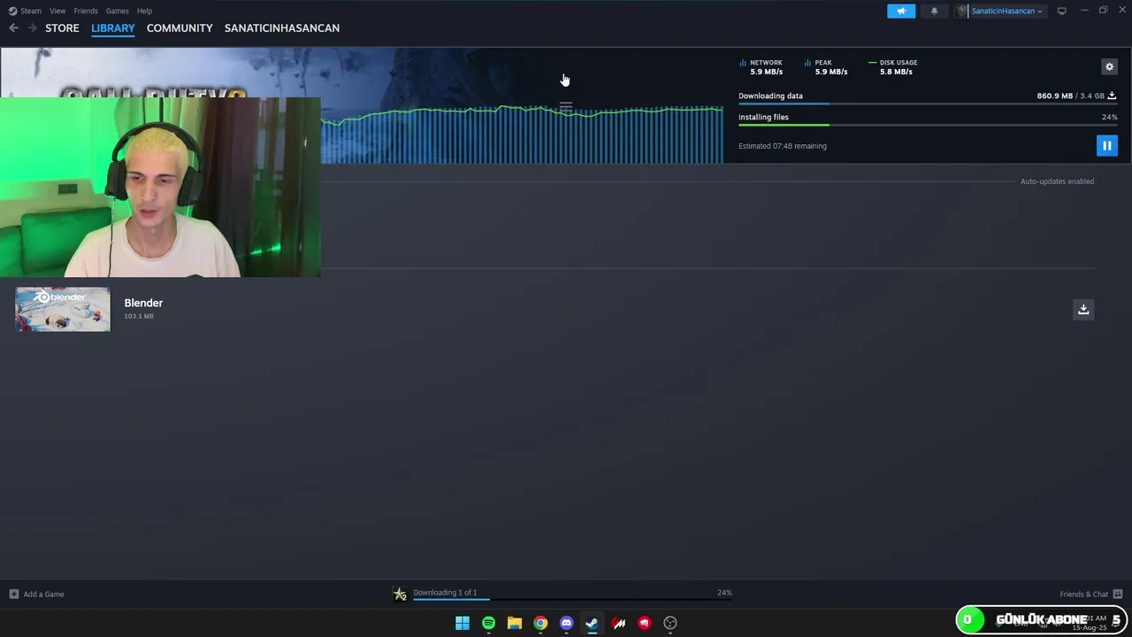The width and height of the screenshot is (1132, 637).
Task: Open the Steam menu
Action: 25,11
